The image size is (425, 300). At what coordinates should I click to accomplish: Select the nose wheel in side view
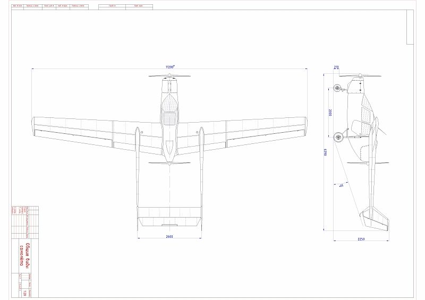tap(337, 88)
